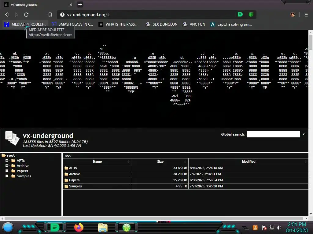Click the browser forward arrow

coord(17,15)
